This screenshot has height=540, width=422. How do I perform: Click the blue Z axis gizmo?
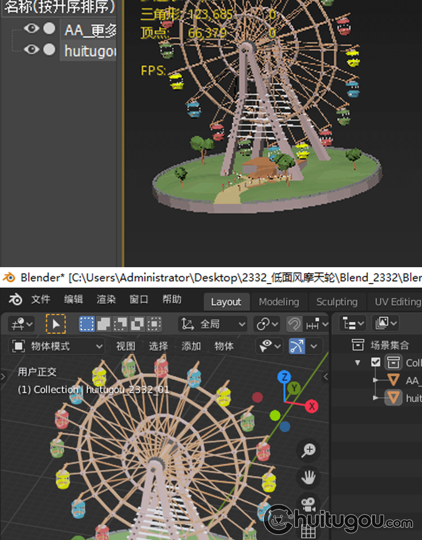[285, 377]
